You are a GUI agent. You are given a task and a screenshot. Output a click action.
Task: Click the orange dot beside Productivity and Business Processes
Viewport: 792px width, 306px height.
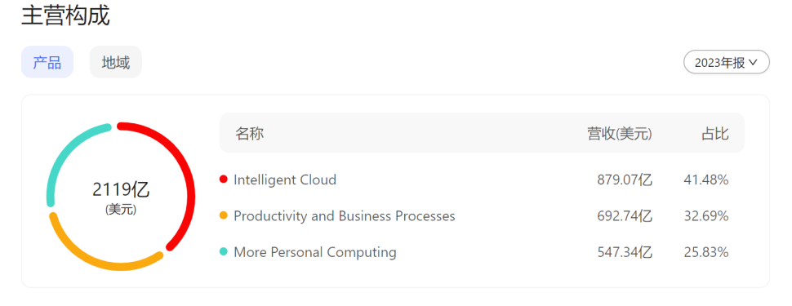(224, 215)
